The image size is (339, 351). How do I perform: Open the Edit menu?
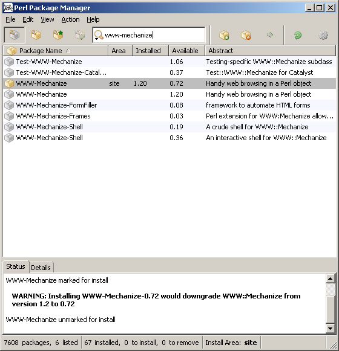pos(28,20)
